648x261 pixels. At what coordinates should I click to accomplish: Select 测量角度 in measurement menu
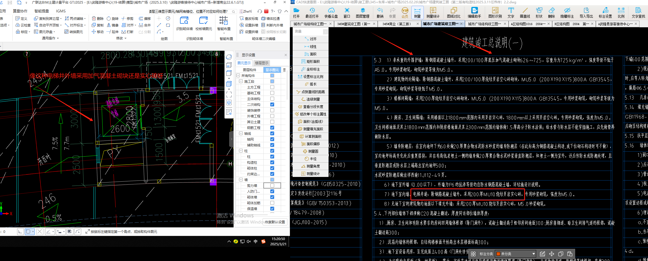311,166
